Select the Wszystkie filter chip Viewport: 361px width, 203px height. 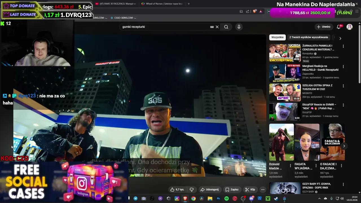click(x=278, y=37)
